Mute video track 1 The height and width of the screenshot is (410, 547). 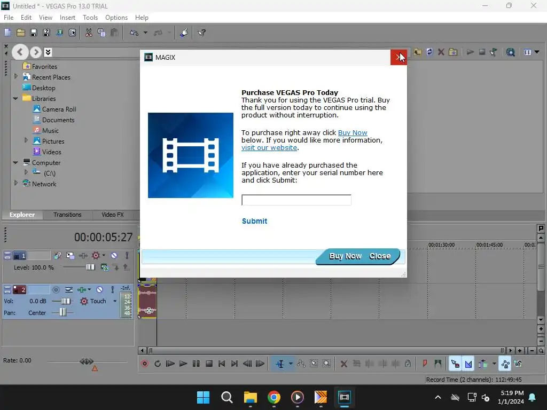click(114, 256)
